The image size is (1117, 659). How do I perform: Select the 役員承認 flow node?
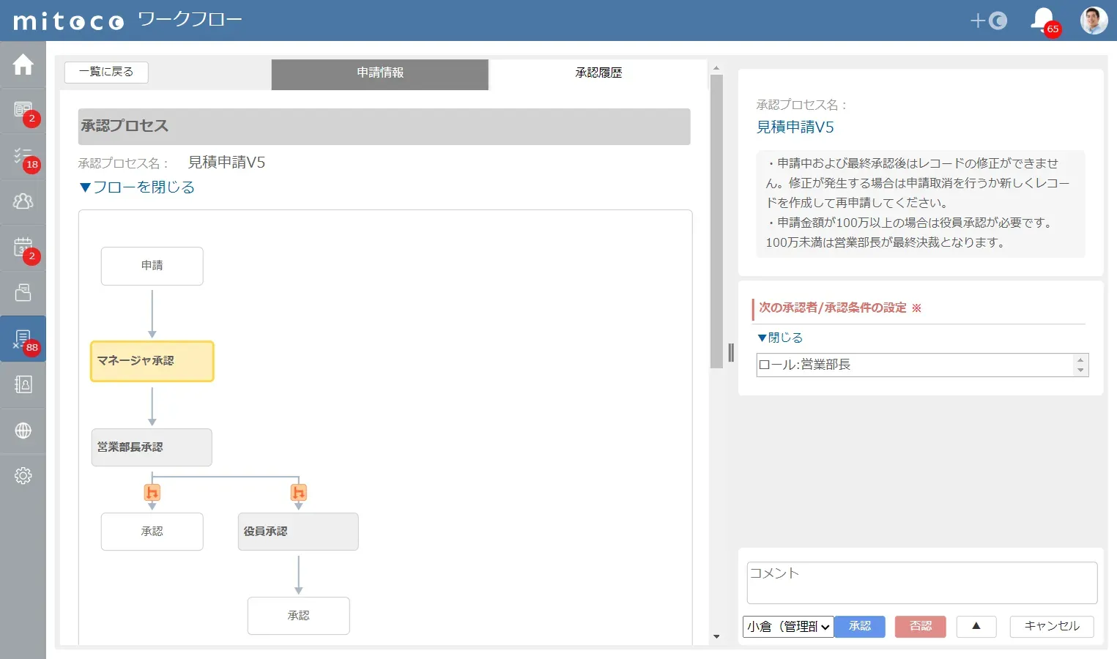[298, 532]
